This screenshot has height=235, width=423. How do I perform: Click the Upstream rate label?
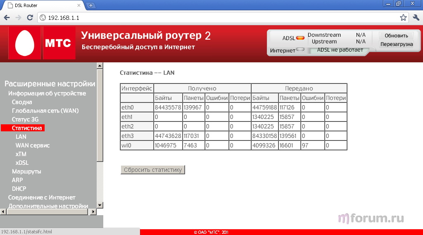coord(324,42)
